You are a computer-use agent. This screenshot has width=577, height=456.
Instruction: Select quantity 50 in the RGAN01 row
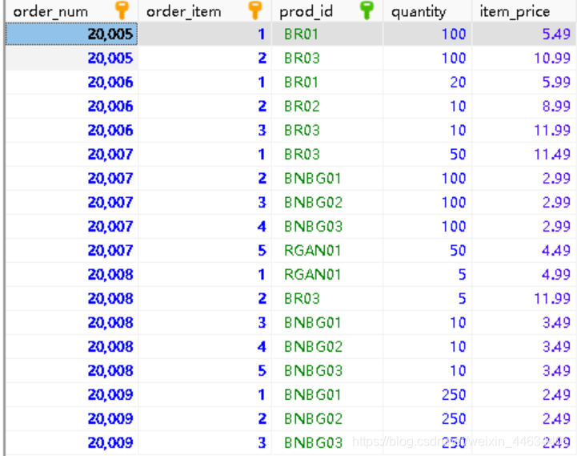point(427,250)
